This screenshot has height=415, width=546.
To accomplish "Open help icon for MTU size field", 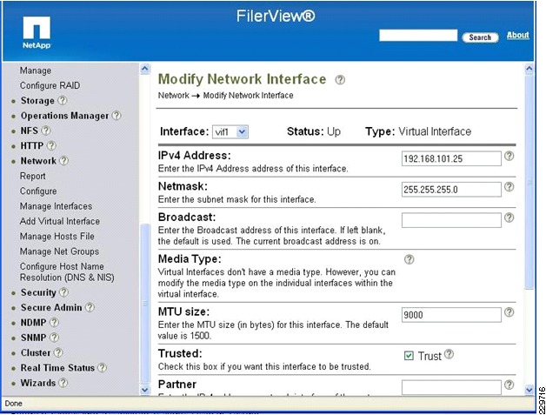I will [509, 312].
